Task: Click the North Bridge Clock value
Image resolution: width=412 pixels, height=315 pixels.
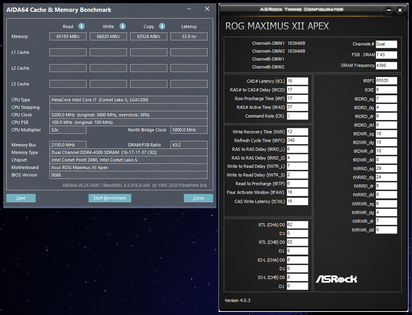Action: pos(189,130)
